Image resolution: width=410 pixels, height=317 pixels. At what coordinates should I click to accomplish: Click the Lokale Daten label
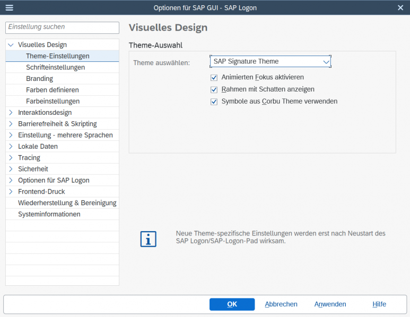38,147
